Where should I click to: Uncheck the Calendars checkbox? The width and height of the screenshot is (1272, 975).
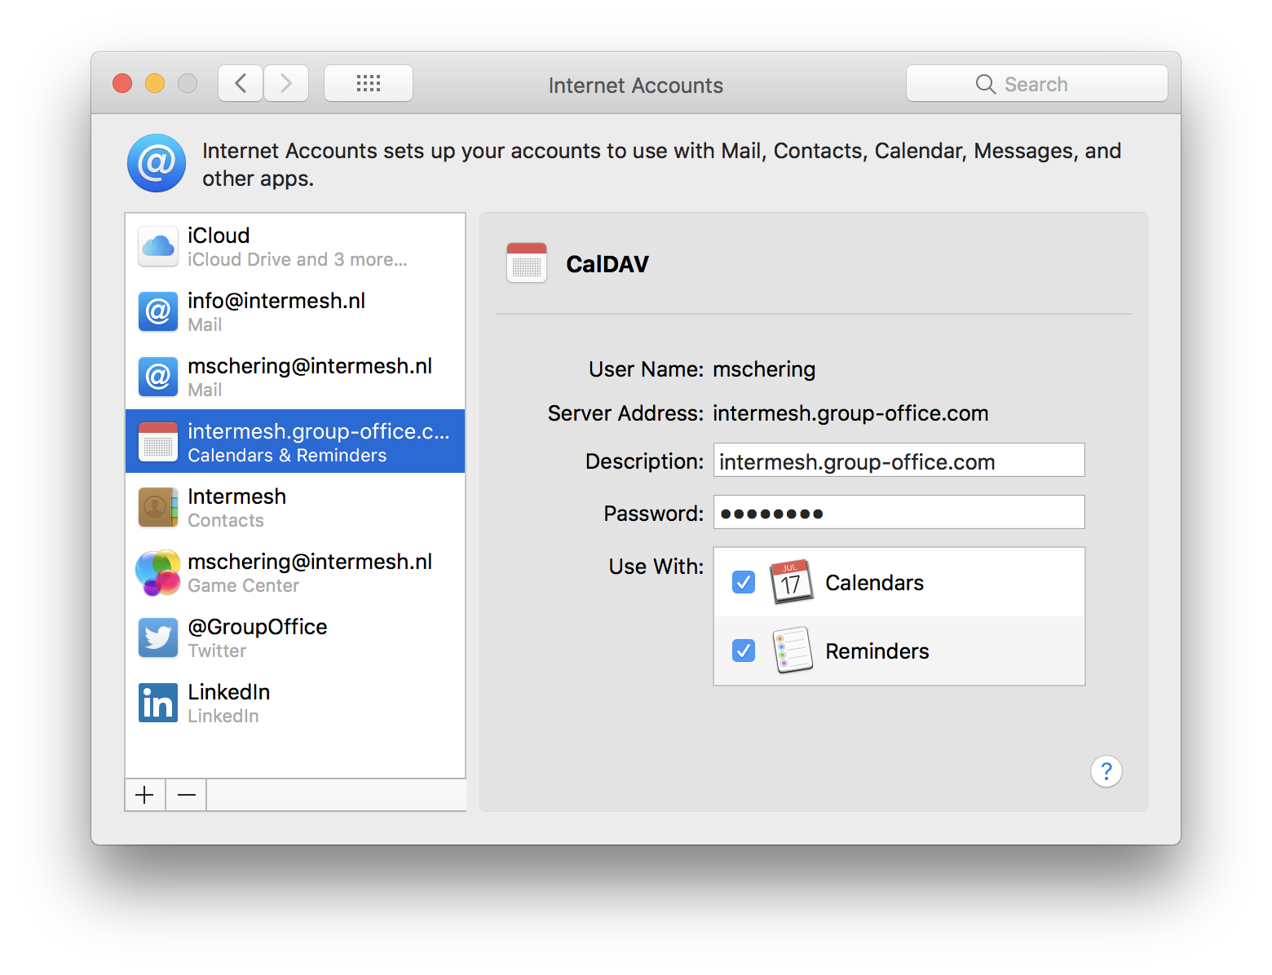coord(744,582)
